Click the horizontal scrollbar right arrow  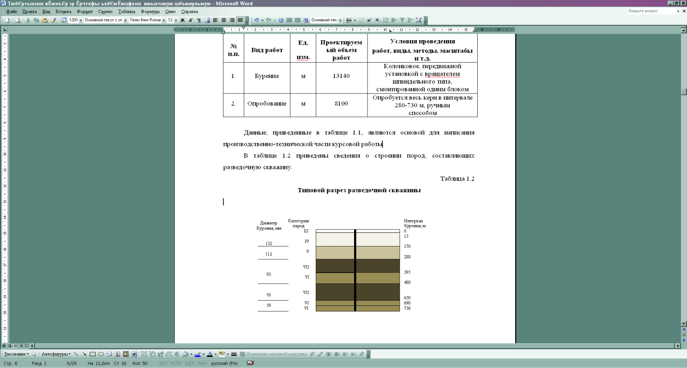(678, 346)
